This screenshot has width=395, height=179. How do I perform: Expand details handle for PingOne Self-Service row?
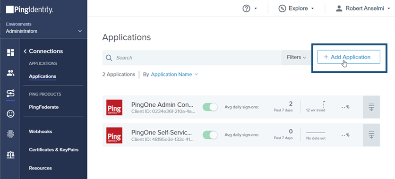pos(371,135)
